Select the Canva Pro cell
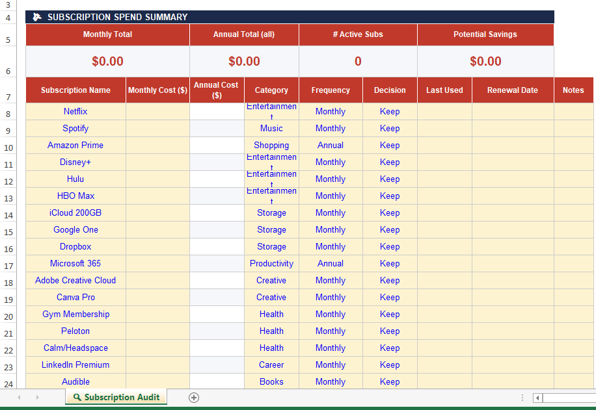The image size is (596, 410). [75, 297]
